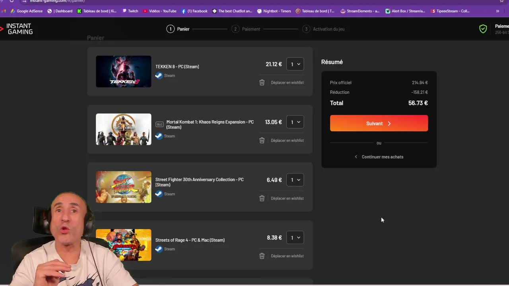
Task: Click the step 1 Panier circle
Action: pyautogui.click(x=170, y=29)
